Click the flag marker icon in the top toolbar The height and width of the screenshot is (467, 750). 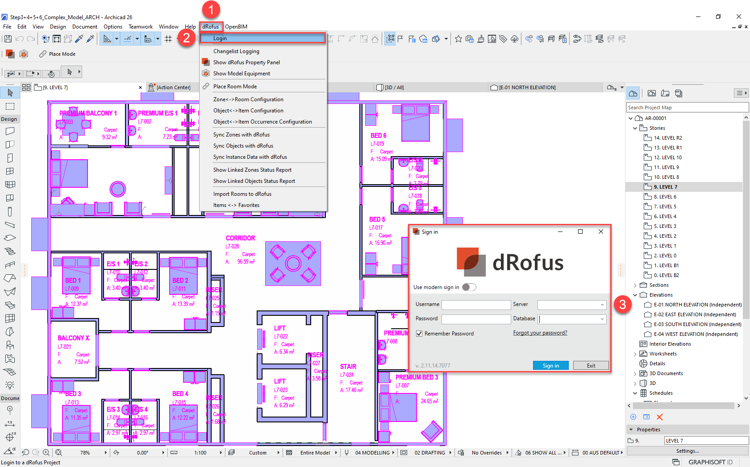[400, 39]
